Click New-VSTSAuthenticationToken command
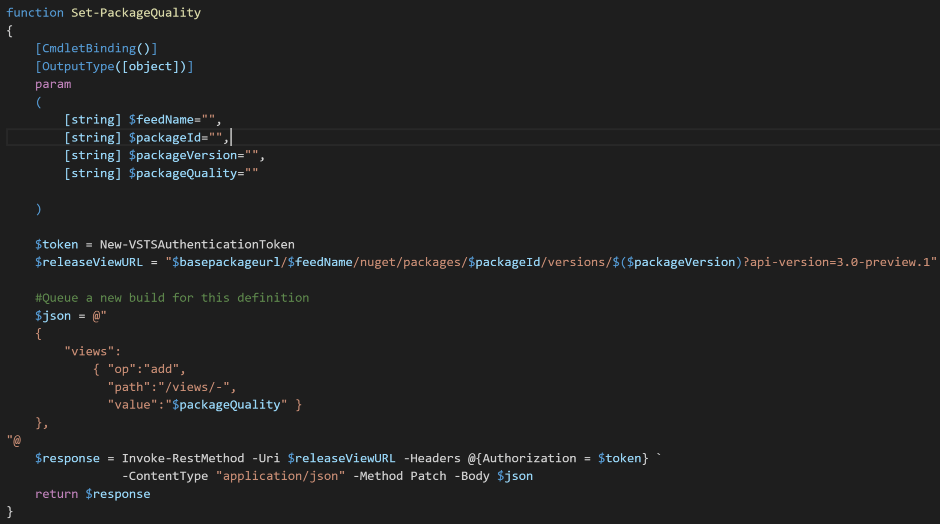 click(x=197, y=245)
